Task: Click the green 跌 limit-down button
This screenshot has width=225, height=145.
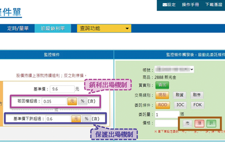Action: [x=211, y=124]
